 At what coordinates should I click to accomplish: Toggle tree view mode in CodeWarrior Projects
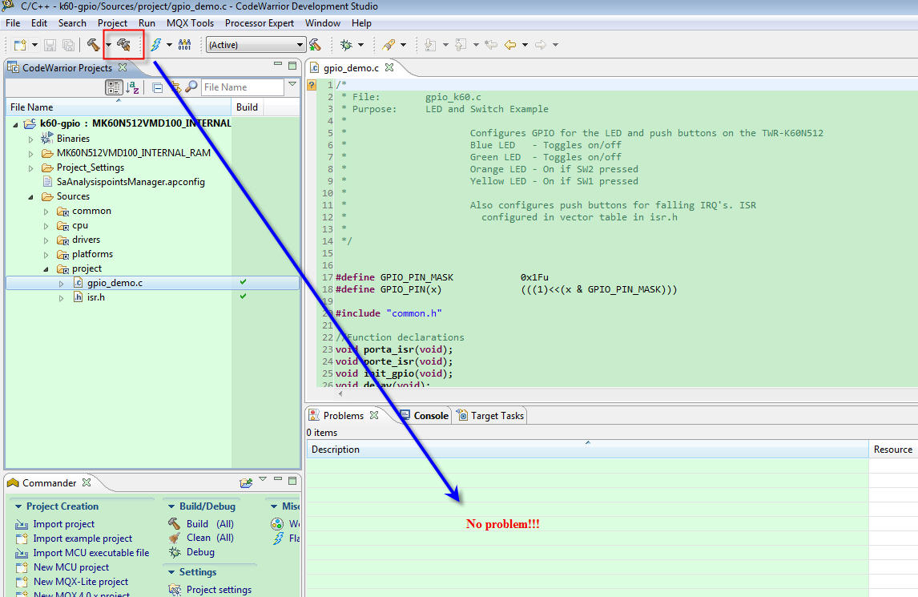(114, 87)
